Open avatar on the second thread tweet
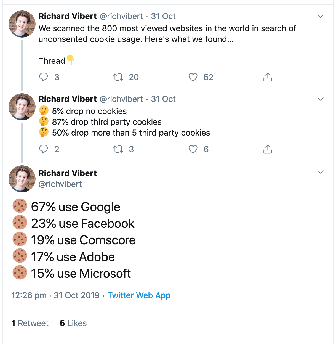The height and width of the screenshot is (344, 336). point(22,107)
